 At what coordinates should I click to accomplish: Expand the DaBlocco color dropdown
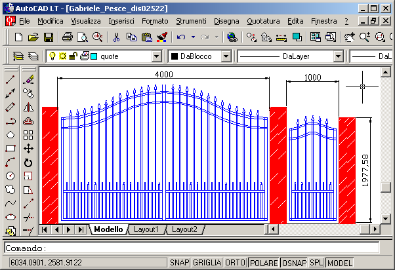point(226,56)
